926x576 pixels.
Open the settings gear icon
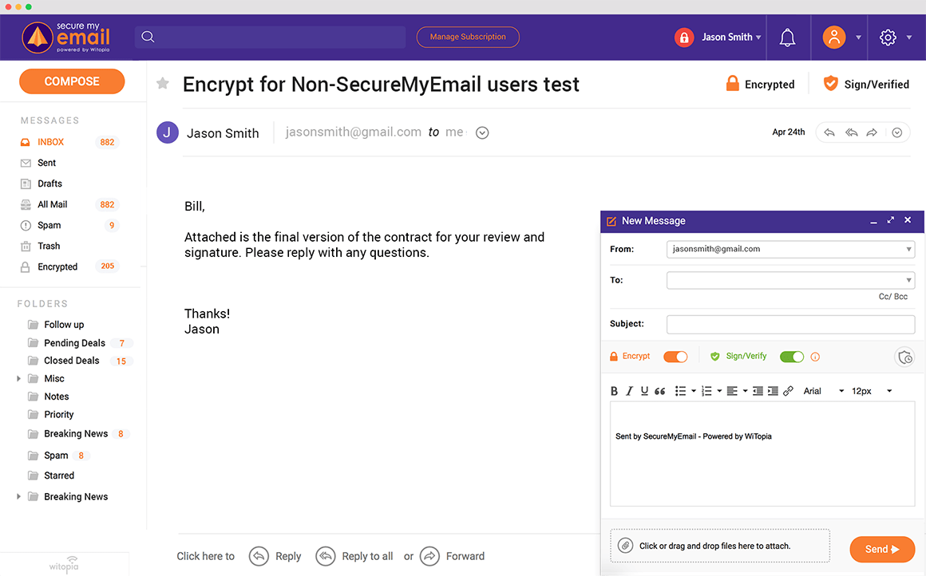pos(888,37)
